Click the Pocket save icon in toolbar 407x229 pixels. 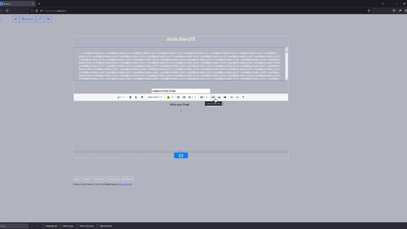[x=394, y=11]
